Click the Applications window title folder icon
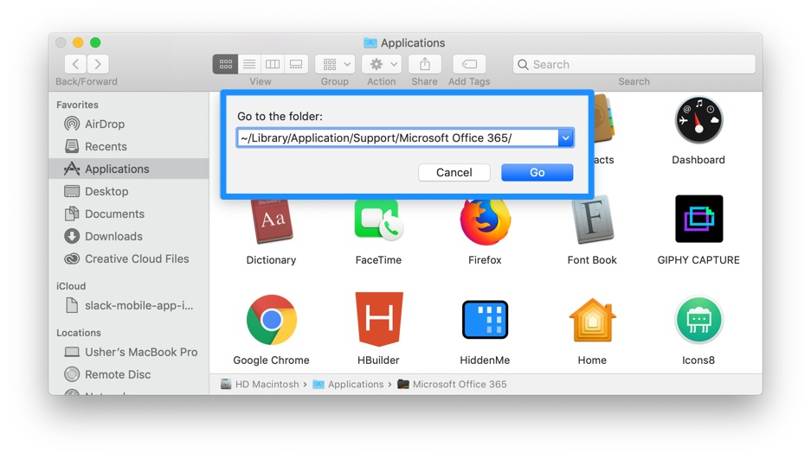The height and width of the screenshot is (459, 811). coord(370,42)
